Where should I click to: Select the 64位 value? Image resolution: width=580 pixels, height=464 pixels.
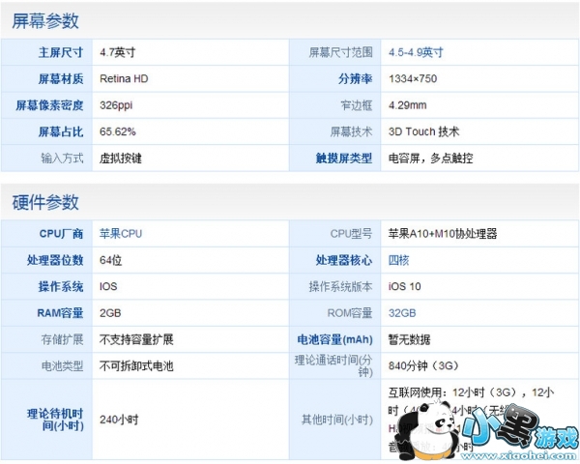110,260
